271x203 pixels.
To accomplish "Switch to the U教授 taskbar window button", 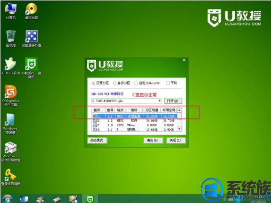I will 90,199.
